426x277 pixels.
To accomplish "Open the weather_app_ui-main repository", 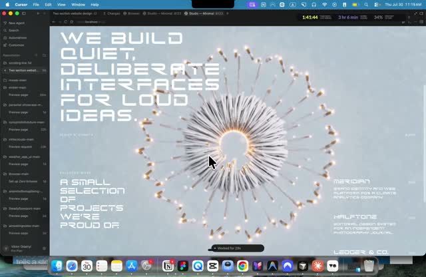I will pos(24,157).
